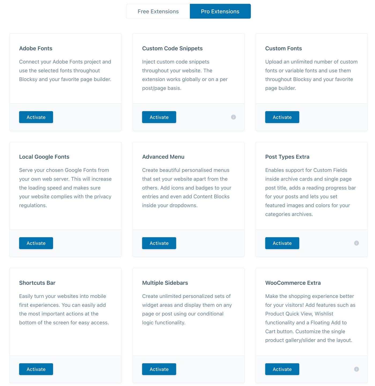Click the Adobe Fonts card title
The height and width of the screenshot is (386, 375).
36,49
